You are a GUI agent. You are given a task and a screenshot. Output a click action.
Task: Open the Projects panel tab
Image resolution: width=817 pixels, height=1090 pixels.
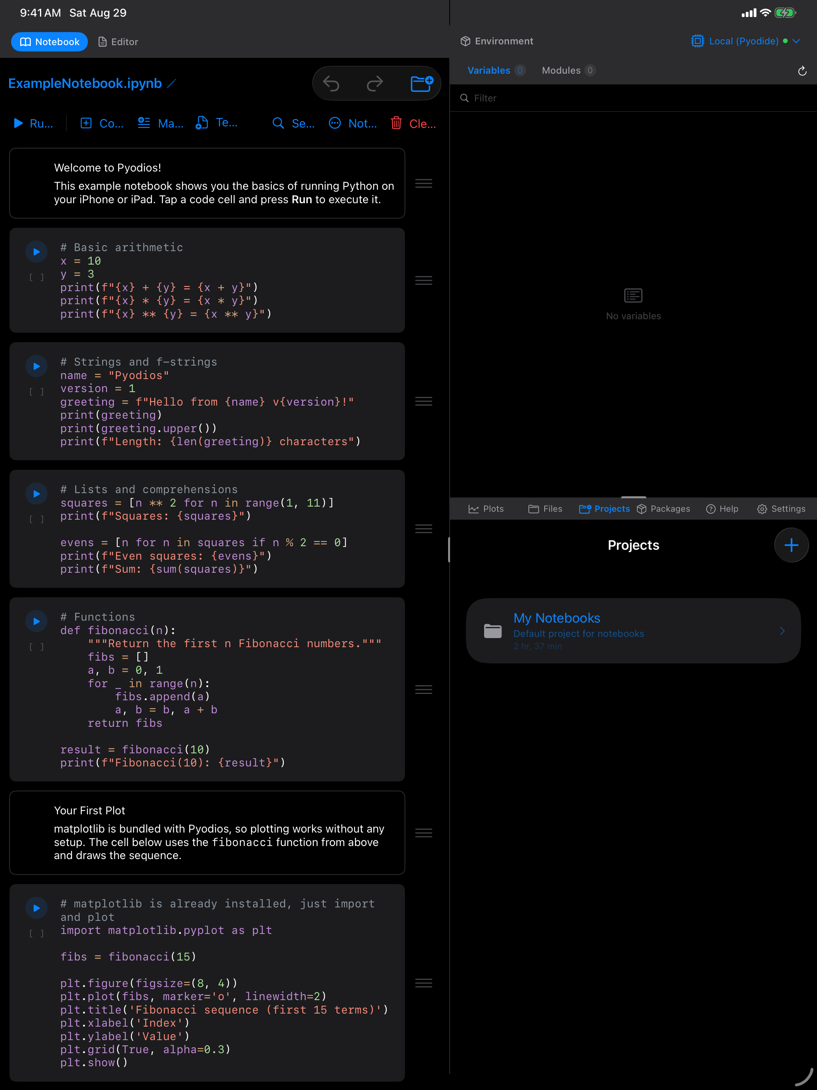[604, 509]
